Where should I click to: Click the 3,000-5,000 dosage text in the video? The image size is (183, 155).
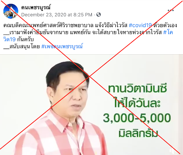137,118
